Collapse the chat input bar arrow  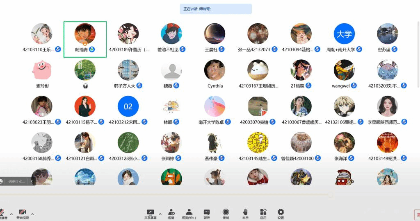point(31,181)
